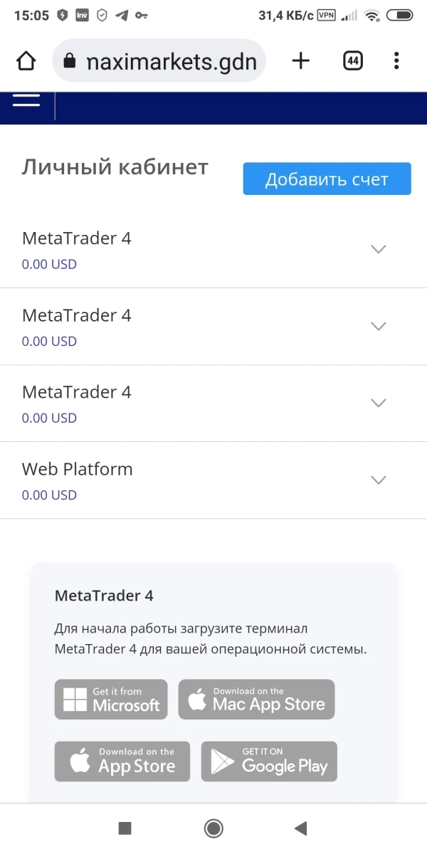This screenshot has width=427, height=854.
Task: Click the Добавить счет button
Action: pyautogui.click(x=327, y=179)
